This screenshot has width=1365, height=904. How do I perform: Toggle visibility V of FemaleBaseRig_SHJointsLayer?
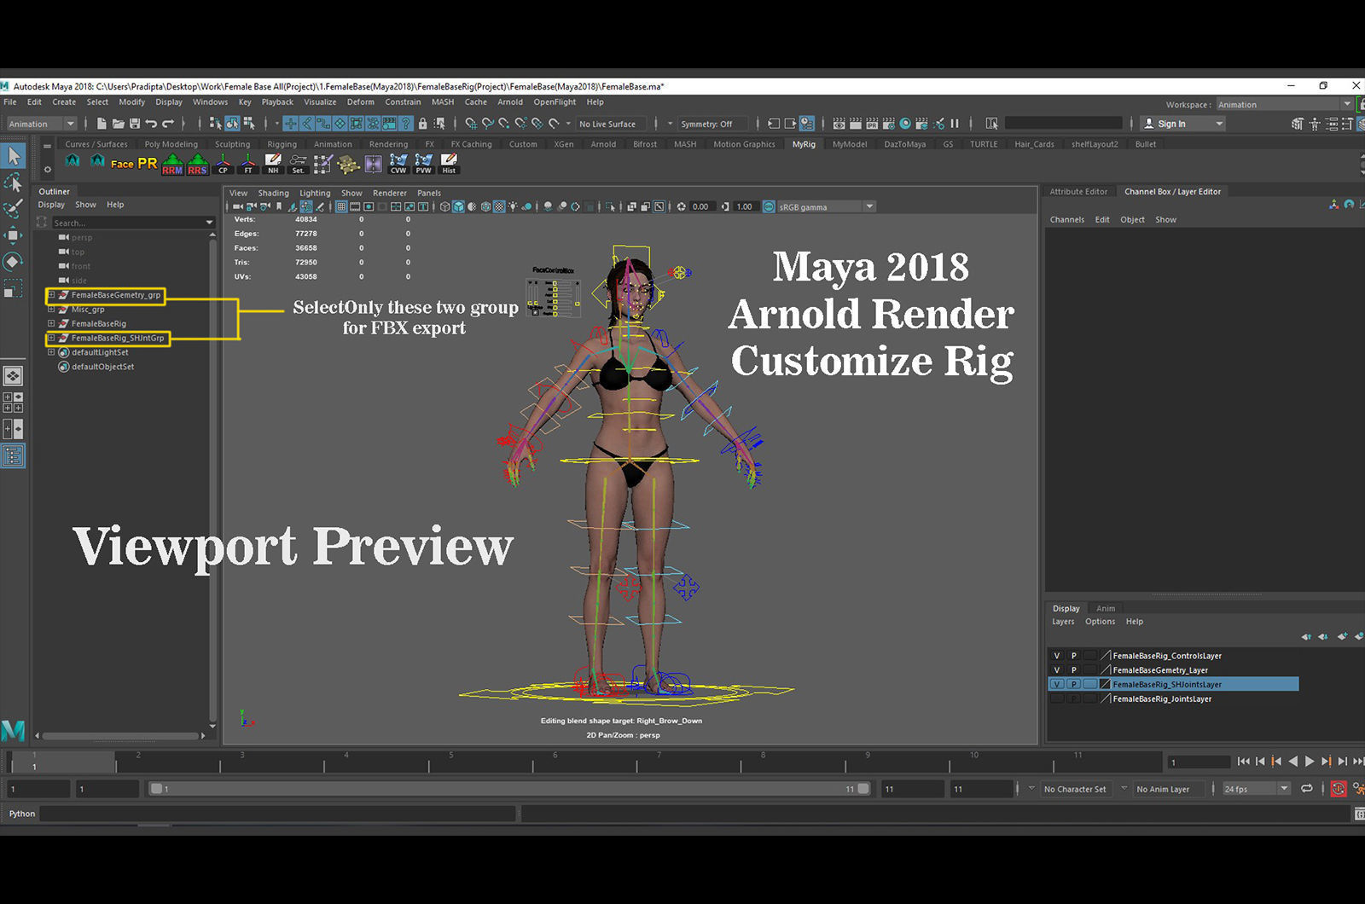[x=1057, y=685]
